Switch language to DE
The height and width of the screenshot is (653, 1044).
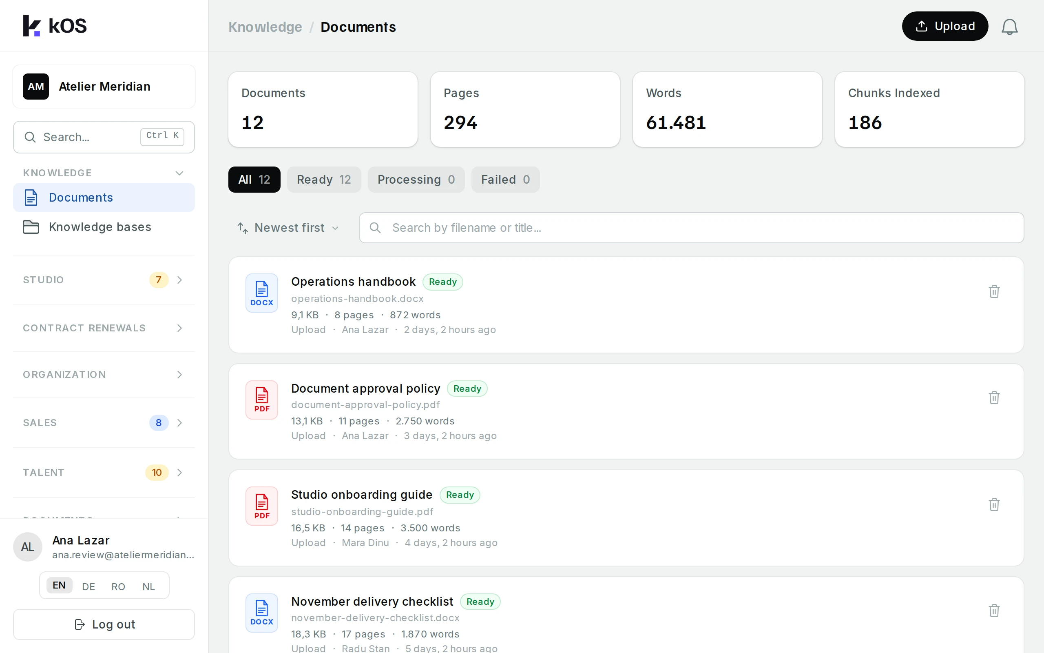[88, 586]
